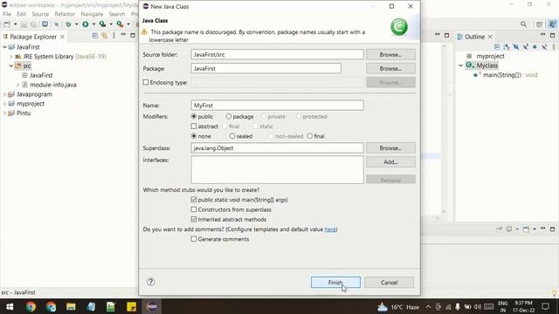Image resolution: width=559 pixels, height=314 pixels.
Task: Minimize the Package Explorer panel
Action: (123, 35)
